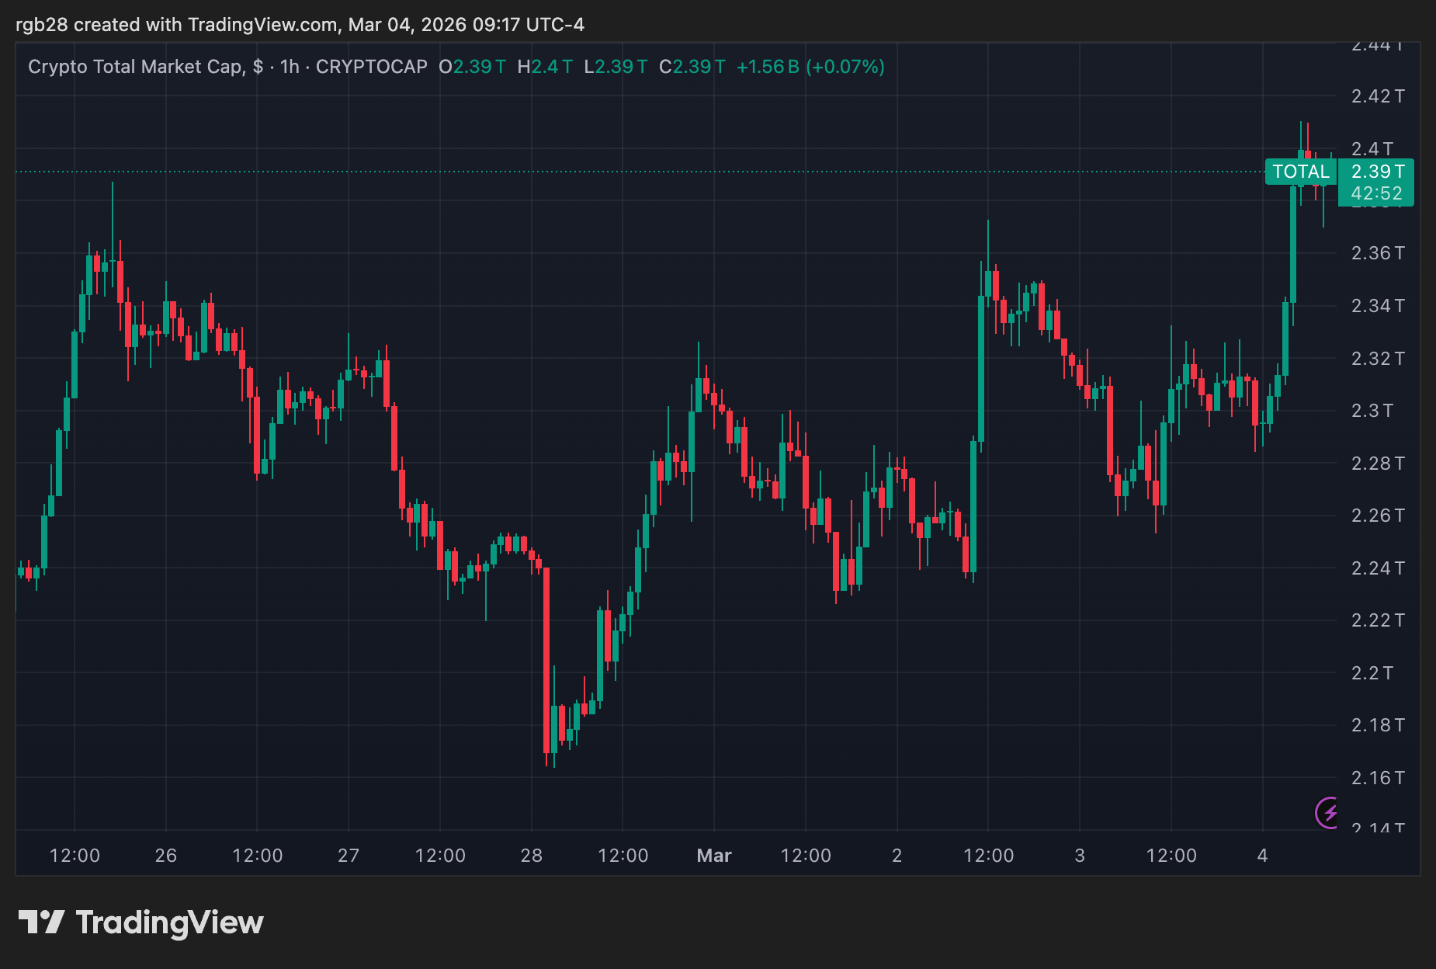This screenshot has width=1436, height=969.
Task: Click the TradingView logo icon at bottom left
Action: coord(41,922)
